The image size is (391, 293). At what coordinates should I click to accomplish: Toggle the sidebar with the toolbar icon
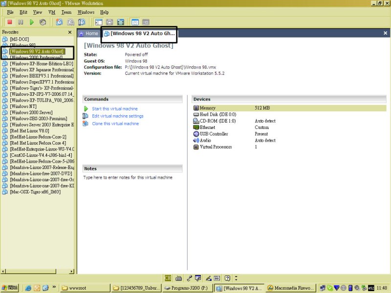coord(99,22)
